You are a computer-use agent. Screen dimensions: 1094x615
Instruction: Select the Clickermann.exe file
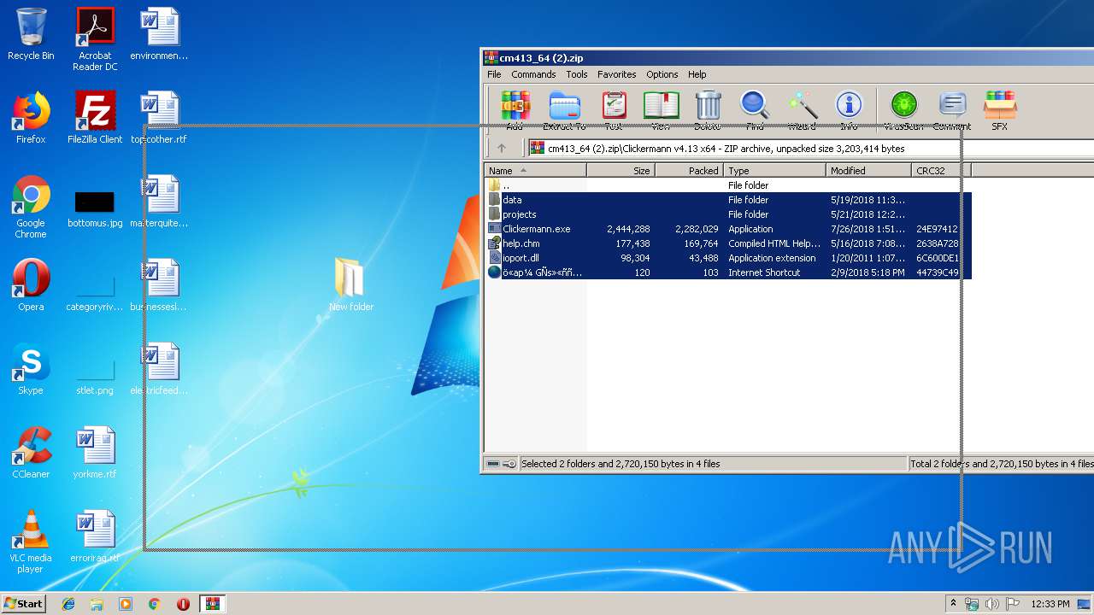[x=728, y=229]
